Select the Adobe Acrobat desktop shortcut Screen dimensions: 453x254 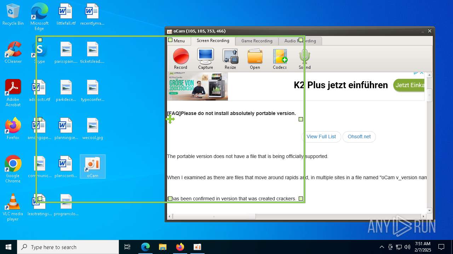point(13,93)
